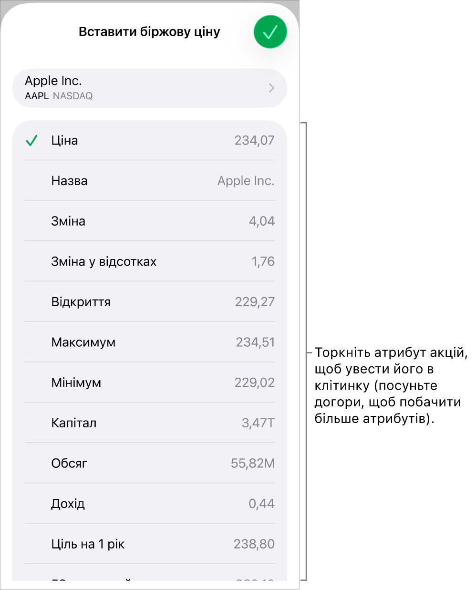This screenshot has width=476, height=590.
Task: Pick the Капітал attribute
Action: [150, 423]
